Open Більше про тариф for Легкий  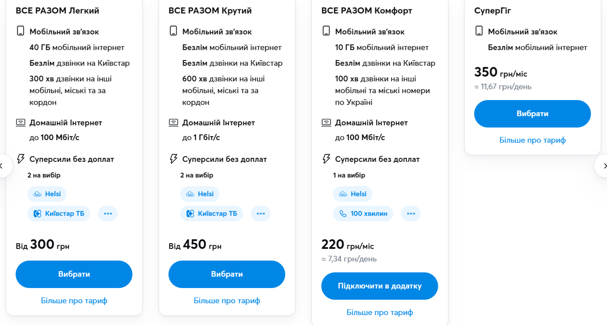tap(74, 301)
